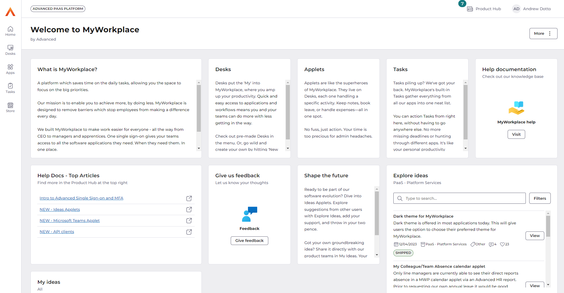Open external link icon for Microsoft Teams Applet
The width and height of the screenshot is (564, 293).
(189, 221)
